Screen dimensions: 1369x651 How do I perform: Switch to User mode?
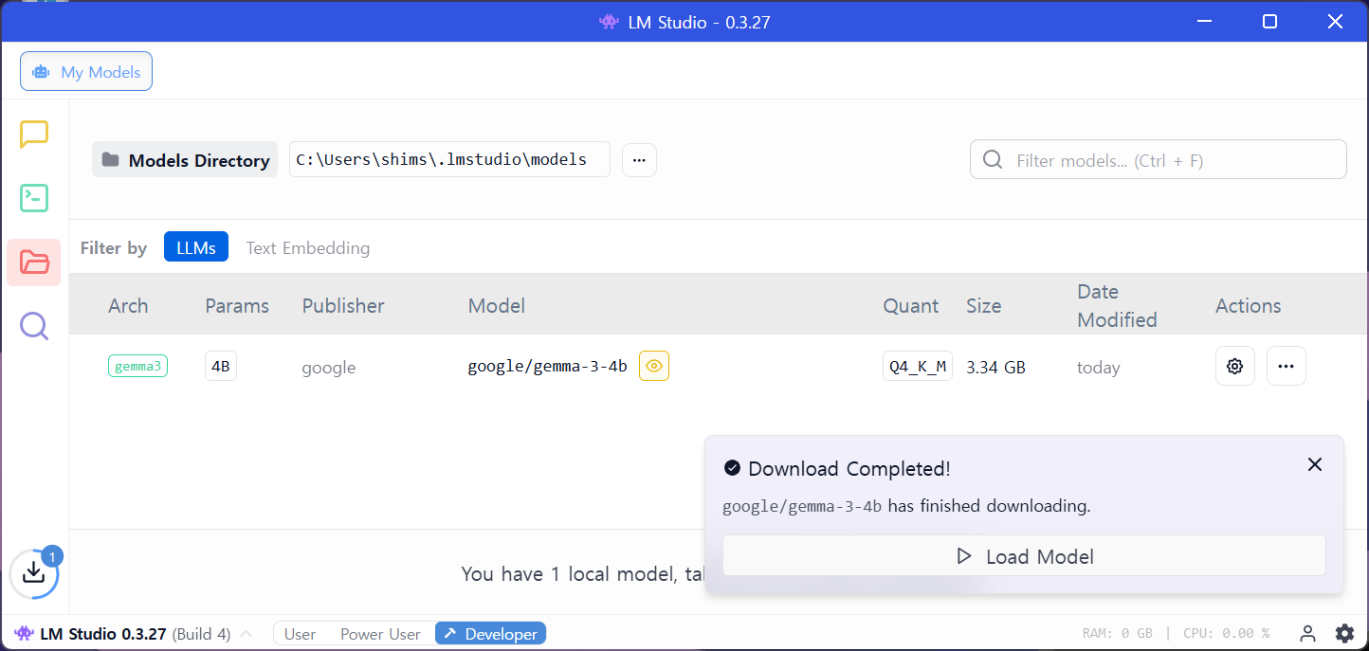pos(300,634)
